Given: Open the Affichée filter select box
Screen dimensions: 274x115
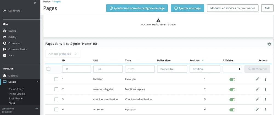Looking at the screenshot, I should (232, 69).
